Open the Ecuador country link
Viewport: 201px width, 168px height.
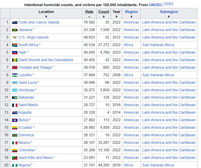tap(25, 127)
